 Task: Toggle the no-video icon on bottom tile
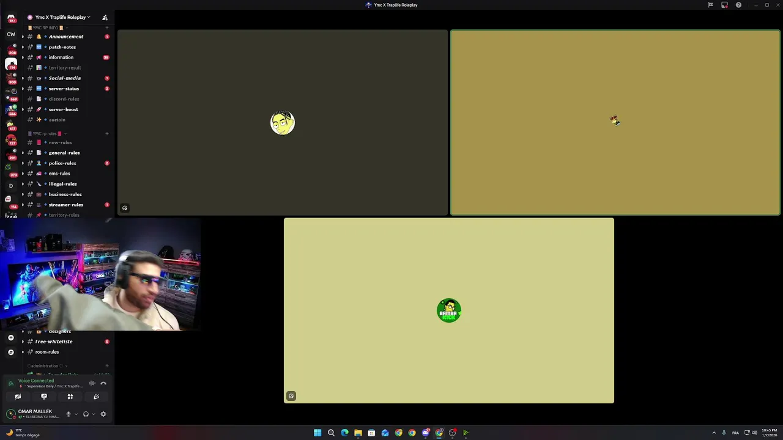click(x=291, y=396)
